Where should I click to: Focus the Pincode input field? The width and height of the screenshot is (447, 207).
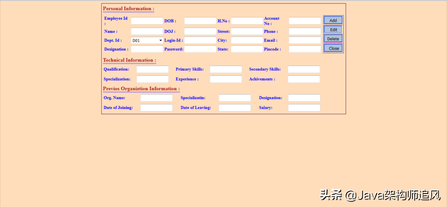305,49
